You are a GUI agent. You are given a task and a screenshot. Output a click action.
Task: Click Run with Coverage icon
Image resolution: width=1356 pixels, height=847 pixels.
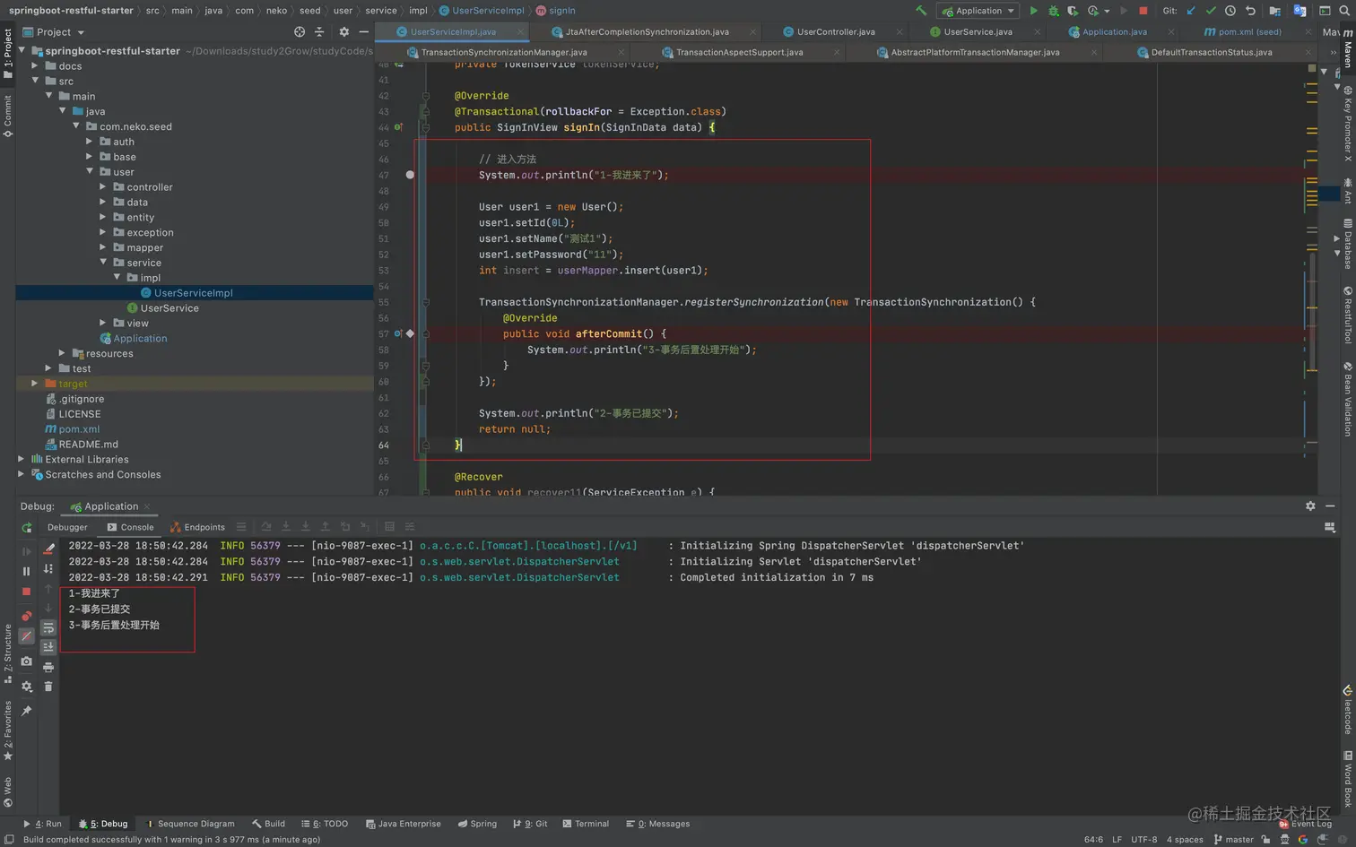[x=1073, y=11]
